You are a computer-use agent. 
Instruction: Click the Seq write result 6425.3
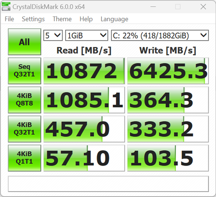pyautogui.click(x=168, y=71)
